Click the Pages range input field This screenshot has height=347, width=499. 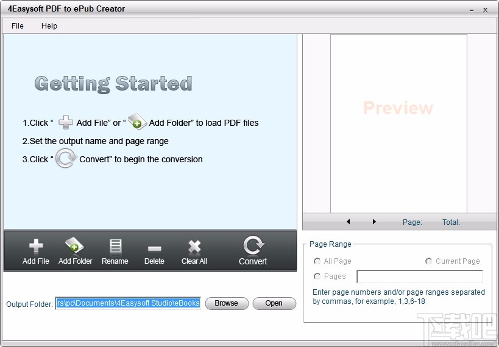pos(420,277)
